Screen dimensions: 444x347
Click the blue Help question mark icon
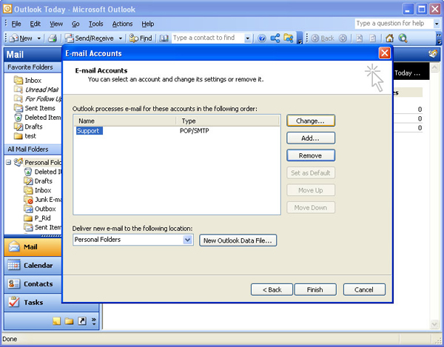coord(262,38)
